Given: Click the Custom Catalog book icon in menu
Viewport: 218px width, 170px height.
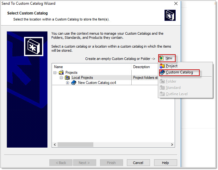Looking at the screenshot, I should (x=162, y=72).
